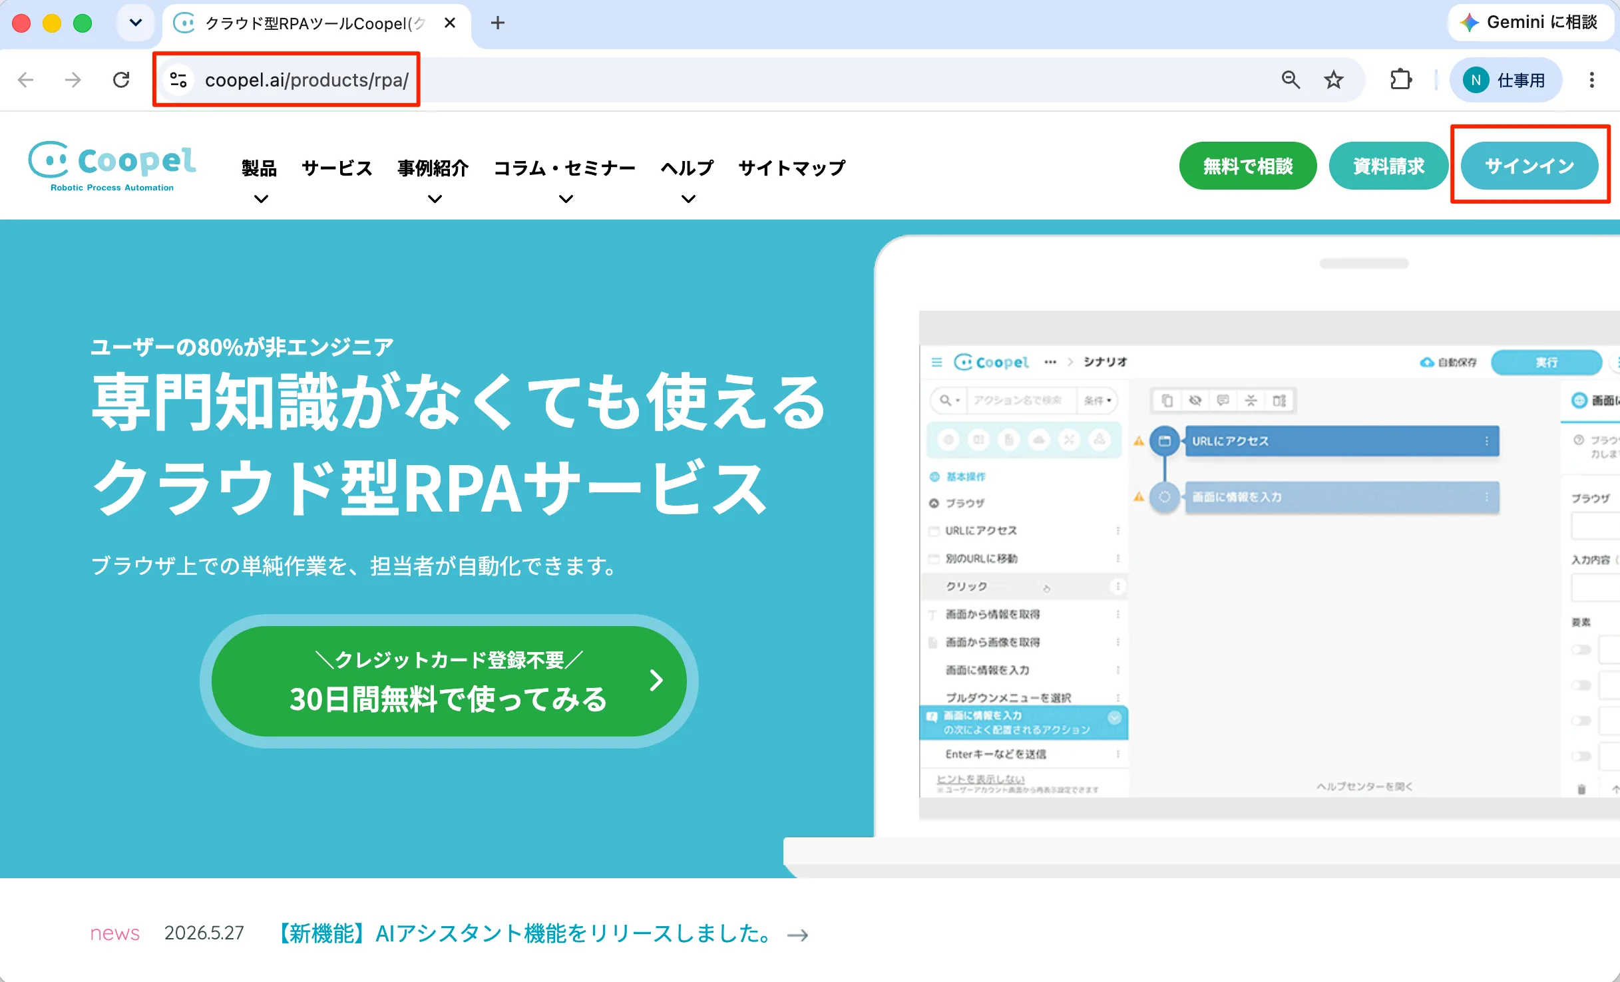Click the 無料で相談 button
The height and width of the screenshot is (982, 1620).
[1247, 166]
